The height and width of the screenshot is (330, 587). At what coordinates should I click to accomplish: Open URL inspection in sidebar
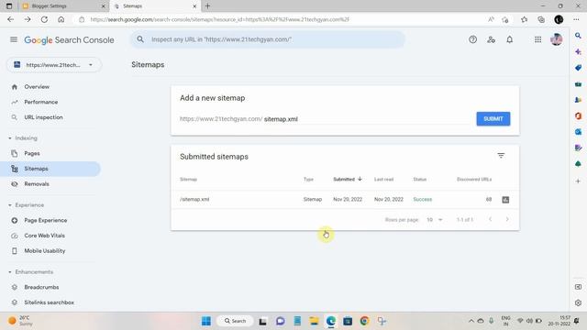pyautogui.click(x=43, y=117)
